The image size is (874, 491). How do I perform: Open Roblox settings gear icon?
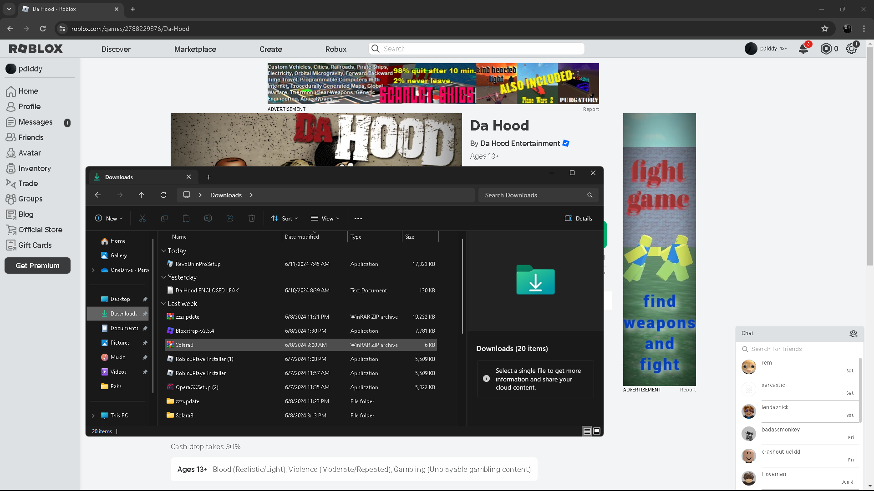point(851,49)
